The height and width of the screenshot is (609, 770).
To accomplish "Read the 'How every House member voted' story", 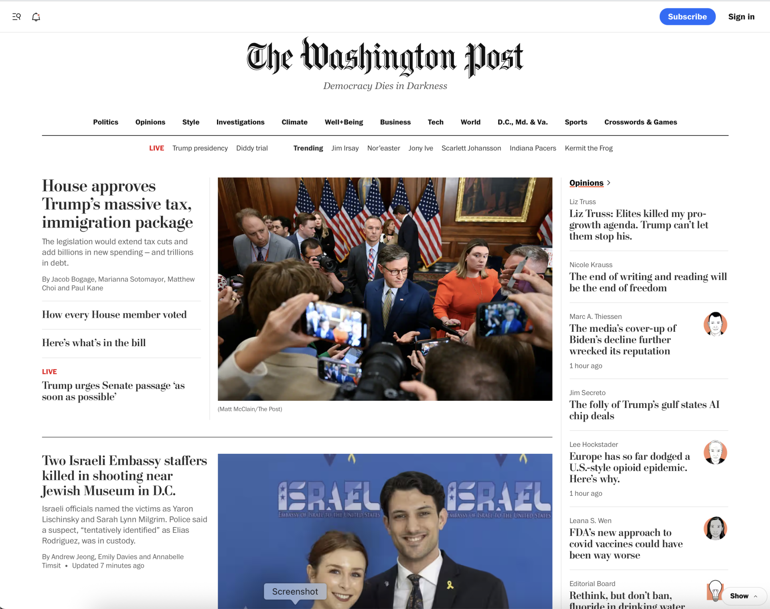I will pos(114,315).
